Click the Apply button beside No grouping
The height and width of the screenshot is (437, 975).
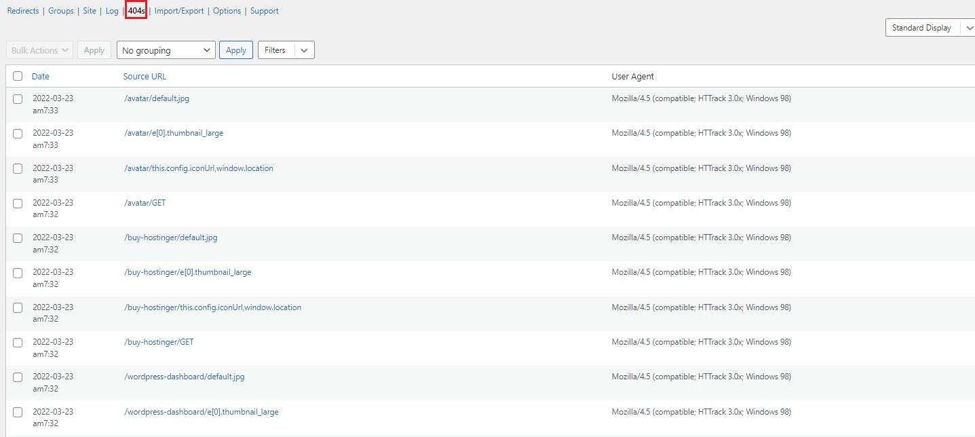(236, 50)
